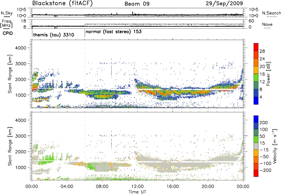This screenshot has height=194, width=281.
Task: Click the 'Nave' legend label
Action: point(267,25)
